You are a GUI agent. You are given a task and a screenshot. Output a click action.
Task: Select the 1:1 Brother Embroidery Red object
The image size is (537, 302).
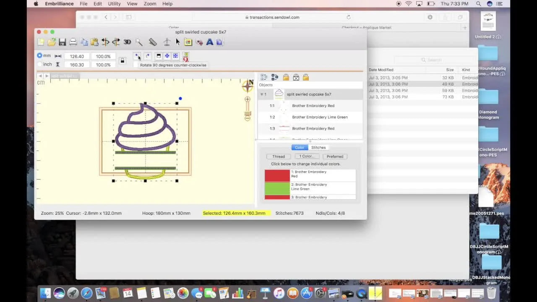(310, 106)
